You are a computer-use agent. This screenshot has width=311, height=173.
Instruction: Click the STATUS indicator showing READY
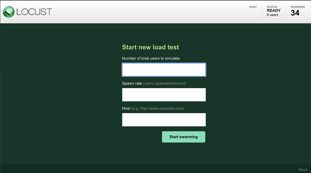coord(274,11)
